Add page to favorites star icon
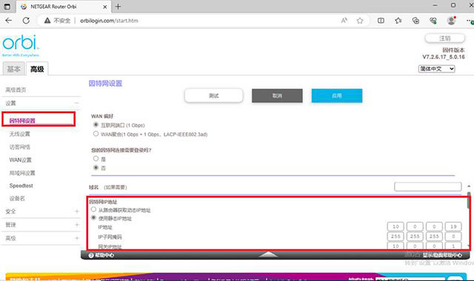 (360, 21)
